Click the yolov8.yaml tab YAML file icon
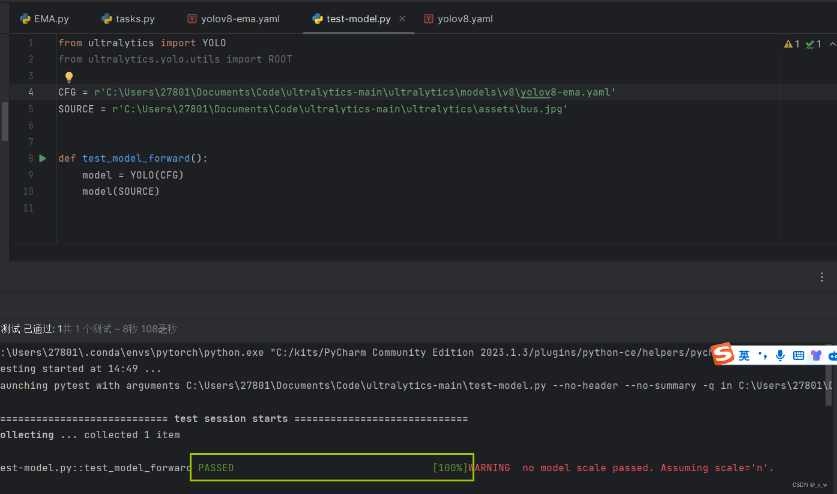Image resolution: width=837 pixels, height=494 pixels. (429, 19)
